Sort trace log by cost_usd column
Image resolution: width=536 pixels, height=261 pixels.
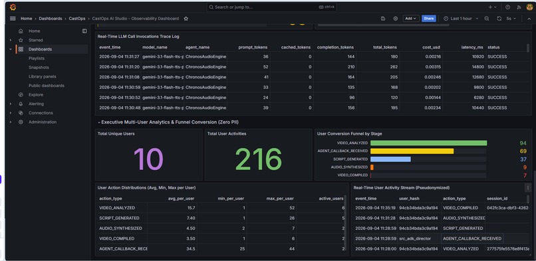tap(431, 47)
